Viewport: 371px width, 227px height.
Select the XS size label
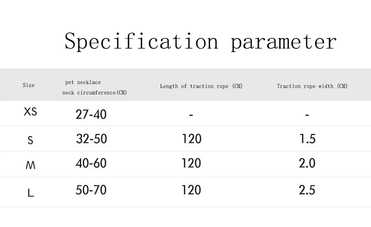(x=30, y=111)
